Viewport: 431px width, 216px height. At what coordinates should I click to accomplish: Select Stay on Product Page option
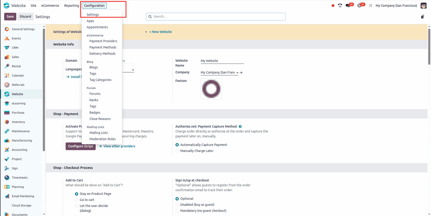coord(76,194)
